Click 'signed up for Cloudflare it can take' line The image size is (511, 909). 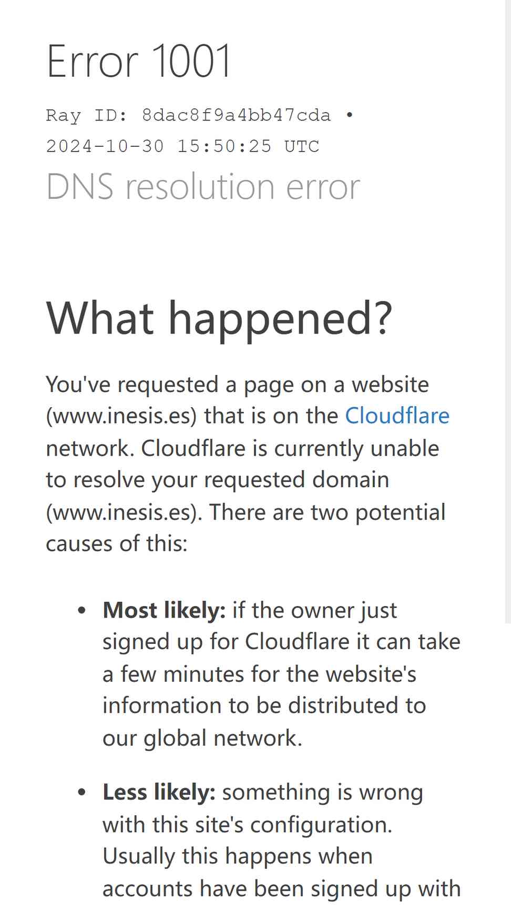[x=281, y=642]
